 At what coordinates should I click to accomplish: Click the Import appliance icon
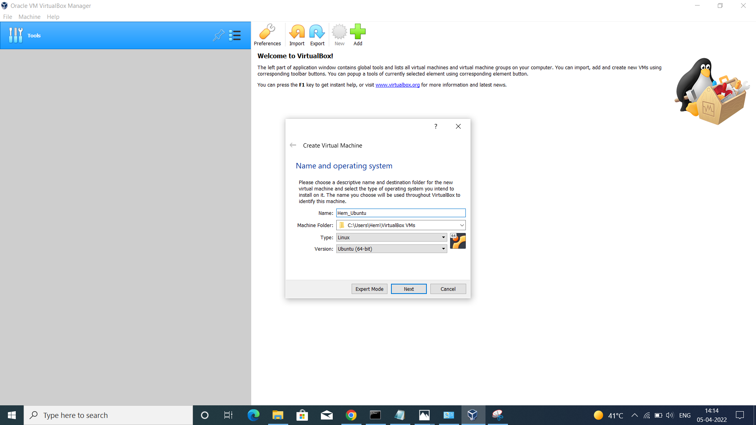coord(297,35)
